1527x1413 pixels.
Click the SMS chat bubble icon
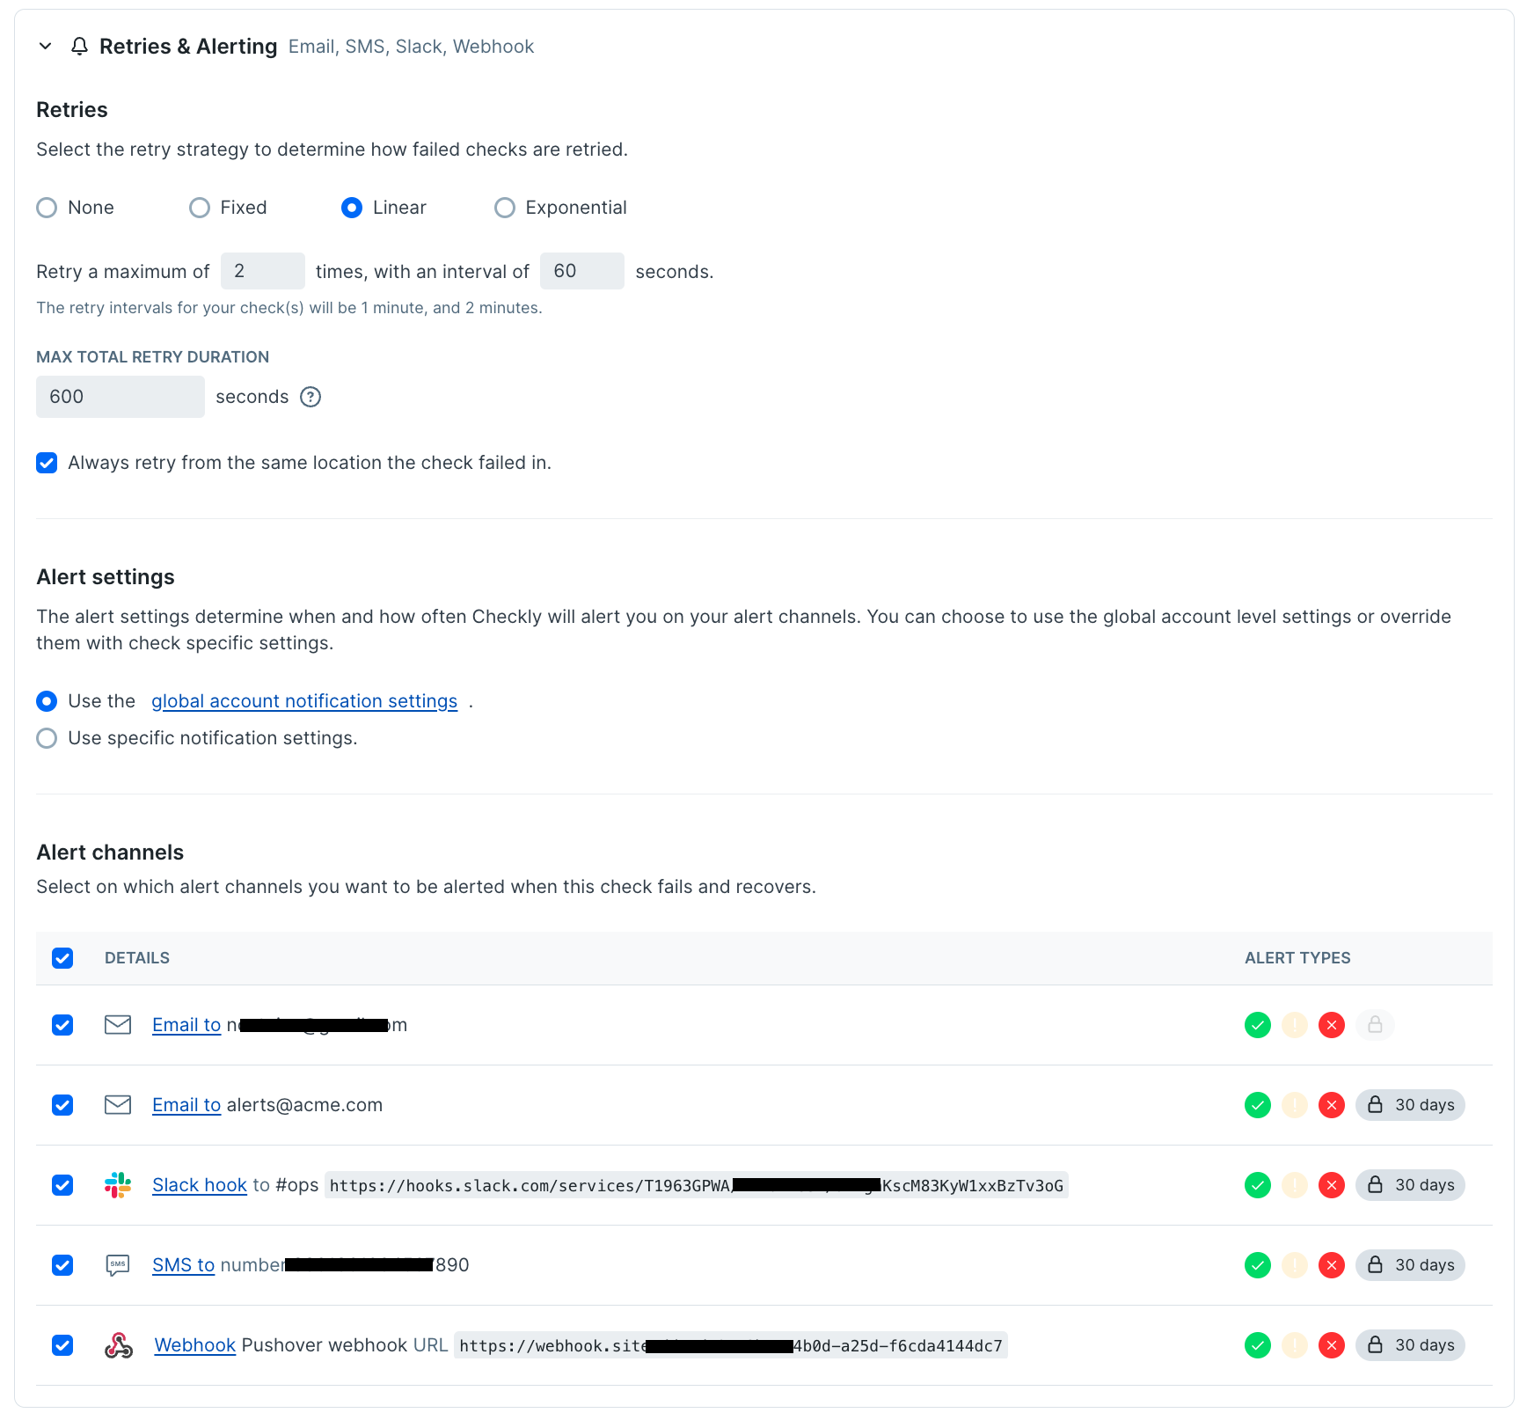117,1265
